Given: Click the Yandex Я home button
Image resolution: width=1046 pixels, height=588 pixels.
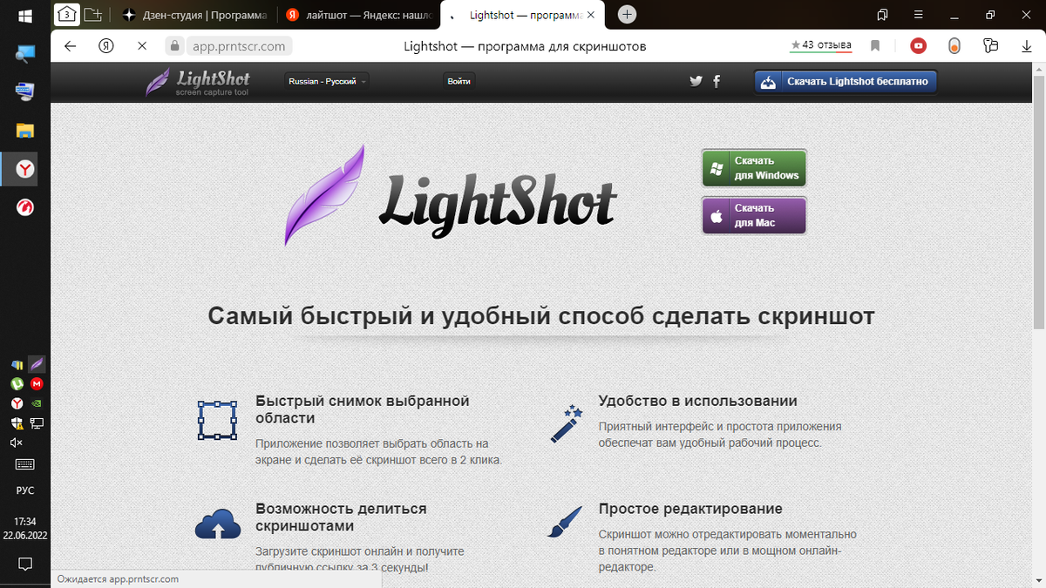Looking at the screenshot, I should 106,46.
